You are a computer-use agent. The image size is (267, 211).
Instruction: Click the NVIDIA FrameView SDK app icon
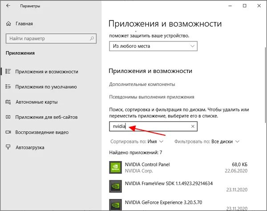pos(115,187)
